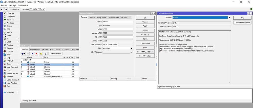The width and height of the screenshot is (253, 108).
Task: Open the RADIUS sidebar entry
Action: tap(10, 61)
